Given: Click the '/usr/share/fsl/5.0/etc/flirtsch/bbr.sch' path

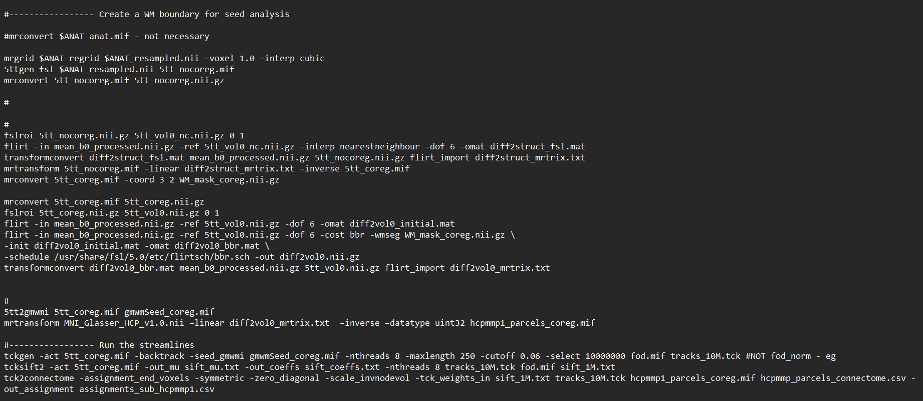Looking at the screenshot, I should pos(152,257).
